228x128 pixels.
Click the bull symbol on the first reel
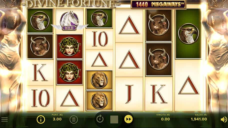(x=40, y=46)
